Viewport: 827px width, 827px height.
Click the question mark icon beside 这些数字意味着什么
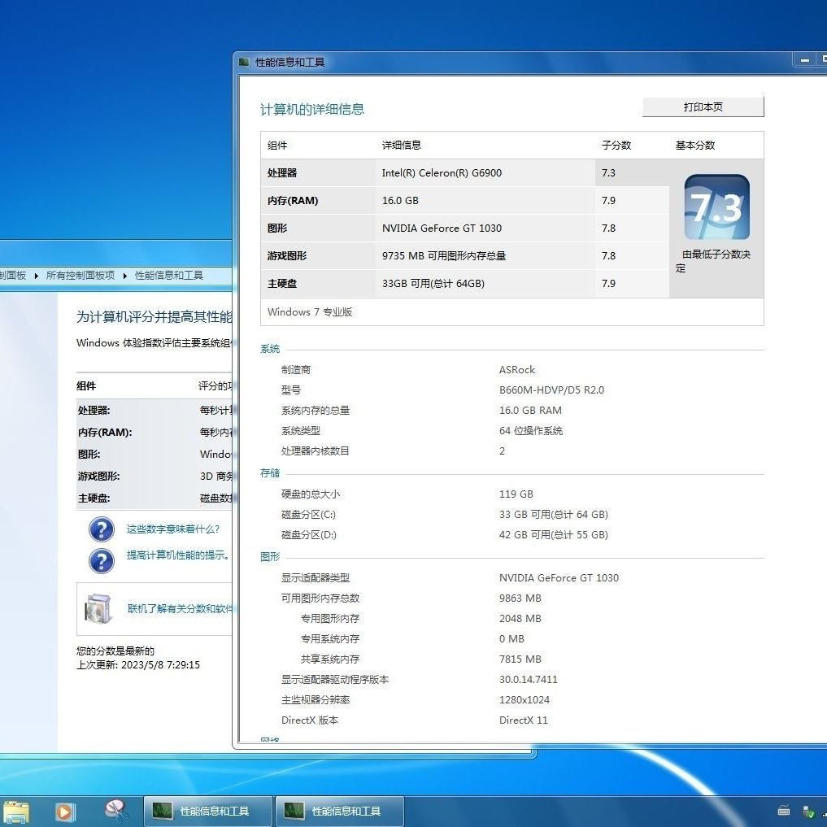[101, 529]
